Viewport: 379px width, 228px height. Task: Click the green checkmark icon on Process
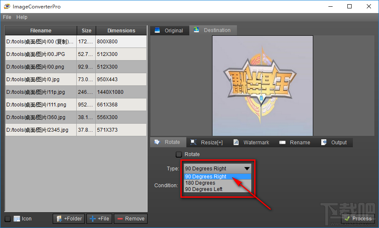[347, 219]
